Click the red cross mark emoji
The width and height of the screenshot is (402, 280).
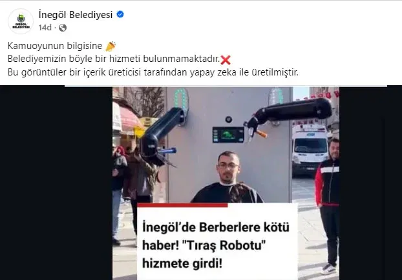pos(226,60)
